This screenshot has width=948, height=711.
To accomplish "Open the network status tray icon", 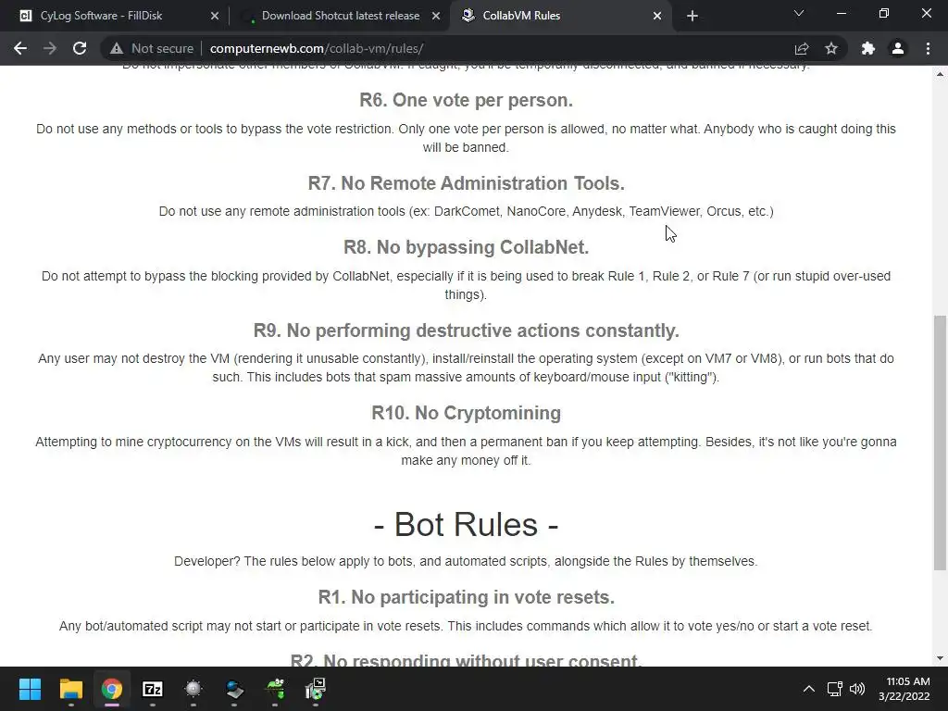I will [x=835, y=689].
